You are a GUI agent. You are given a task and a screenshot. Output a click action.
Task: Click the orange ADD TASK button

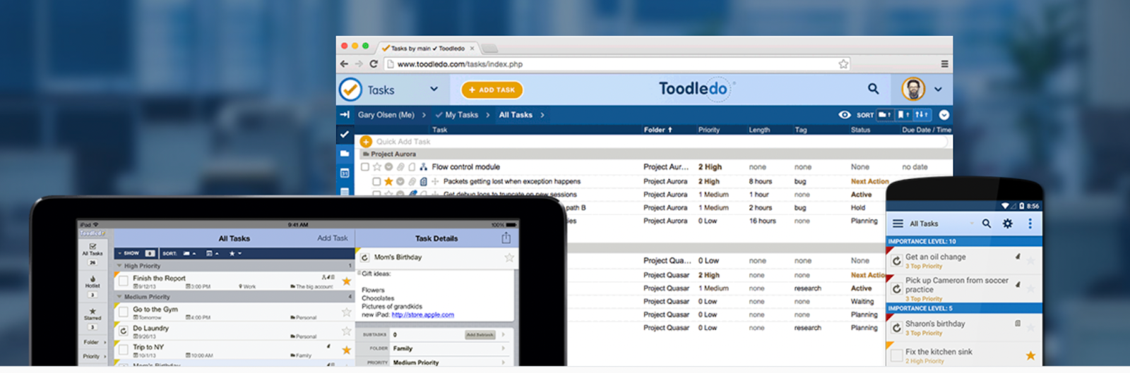click(492, 90)
